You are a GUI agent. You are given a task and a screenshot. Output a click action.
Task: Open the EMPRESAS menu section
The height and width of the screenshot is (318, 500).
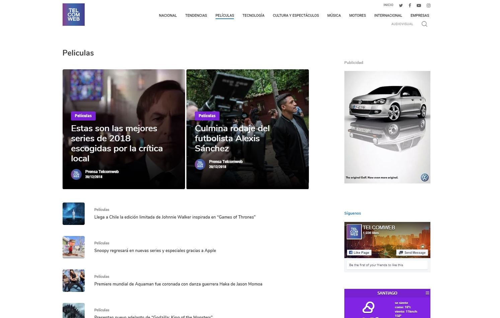pyautogui.click(x=420, y=15)
